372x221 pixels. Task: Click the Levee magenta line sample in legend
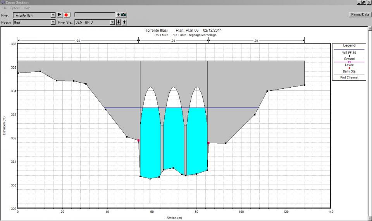click(349, 62)
